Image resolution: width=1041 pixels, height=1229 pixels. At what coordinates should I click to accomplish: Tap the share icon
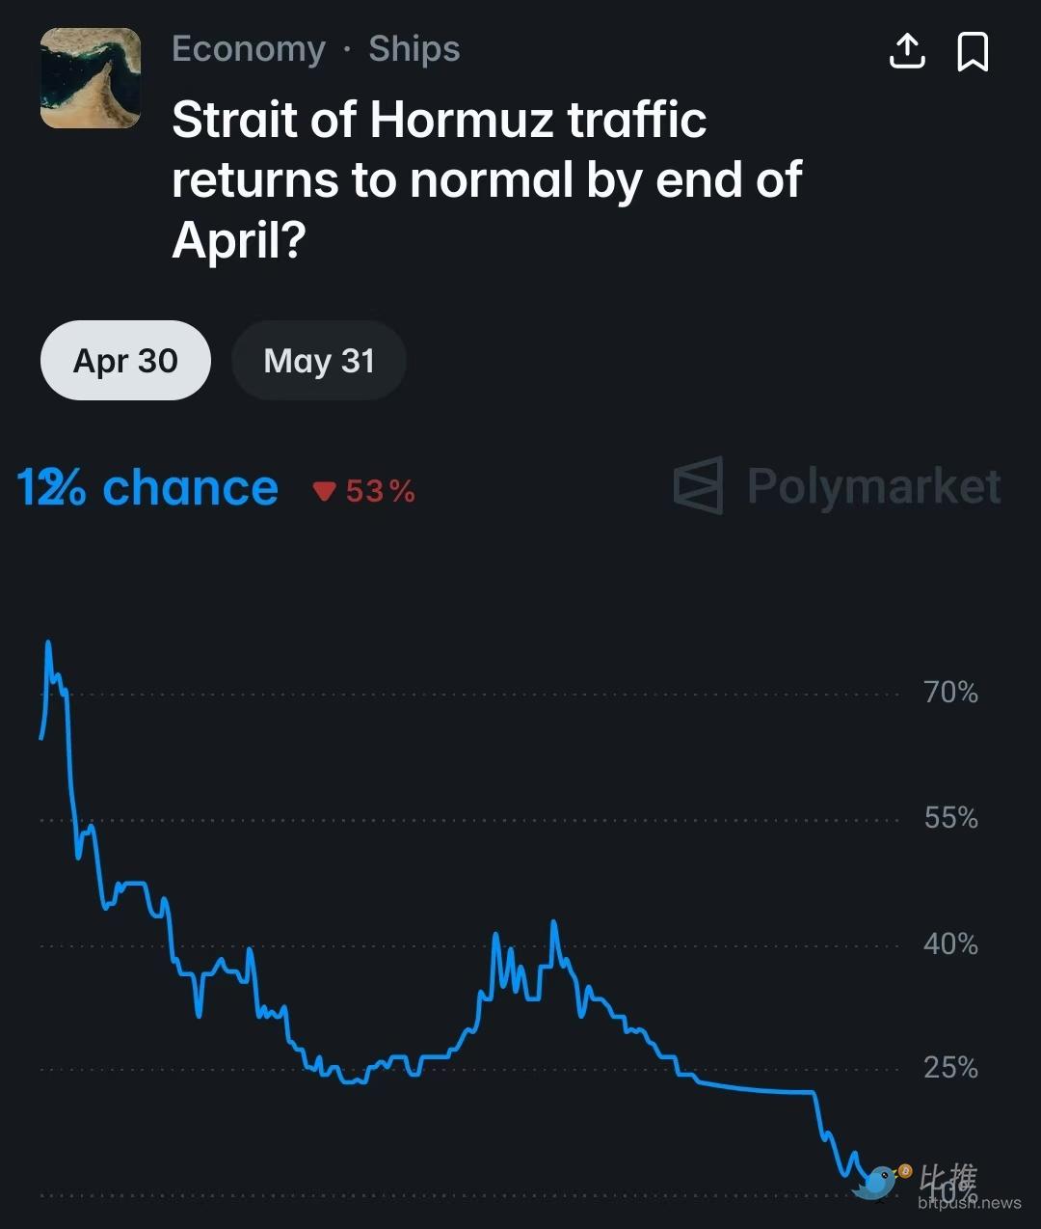pos(906,51)
